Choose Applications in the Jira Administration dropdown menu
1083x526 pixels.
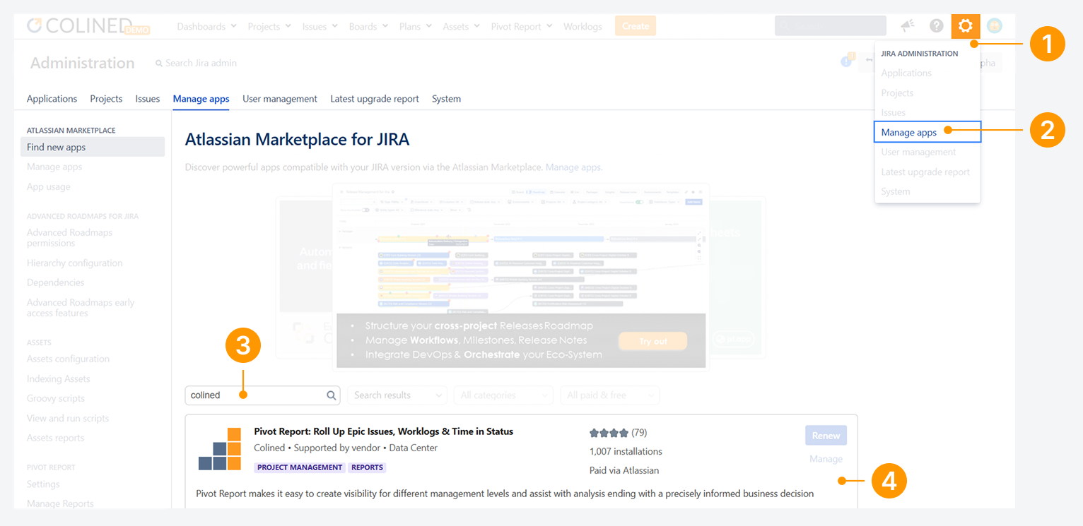927,73
